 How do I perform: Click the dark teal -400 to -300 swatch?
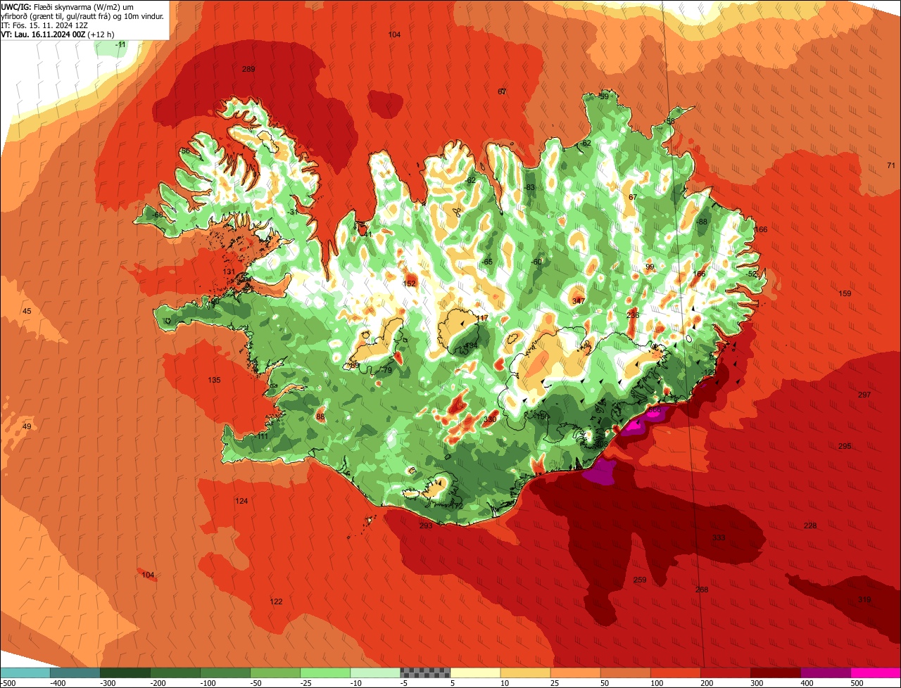[x=75, y=673]
